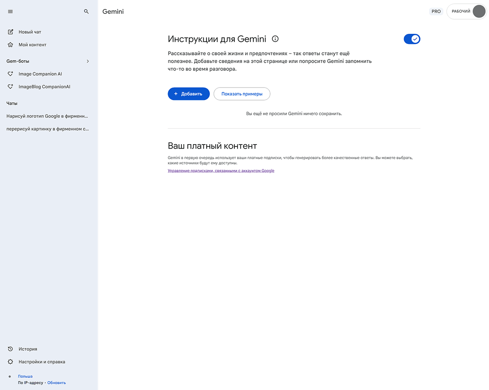Screen dimensions: 489x390
Task: Open search with the magnifier icon
Action: click(x=86, y=12)
